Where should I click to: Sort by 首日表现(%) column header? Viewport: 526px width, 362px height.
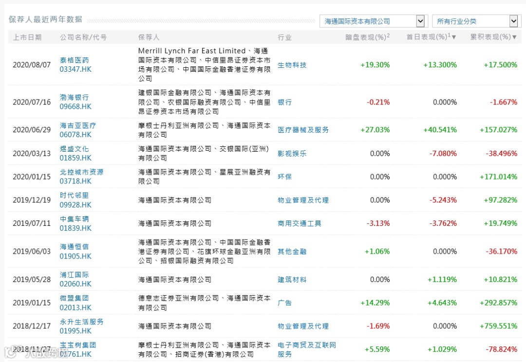431,37
